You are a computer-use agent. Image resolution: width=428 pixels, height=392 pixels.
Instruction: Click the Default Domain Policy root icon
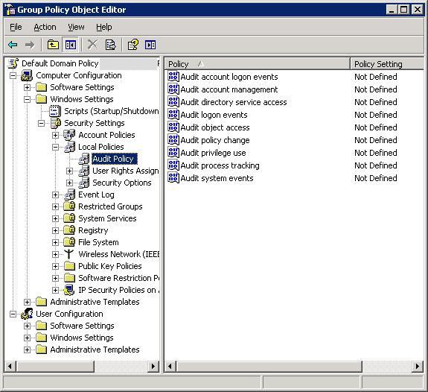[x=13, y=63]
